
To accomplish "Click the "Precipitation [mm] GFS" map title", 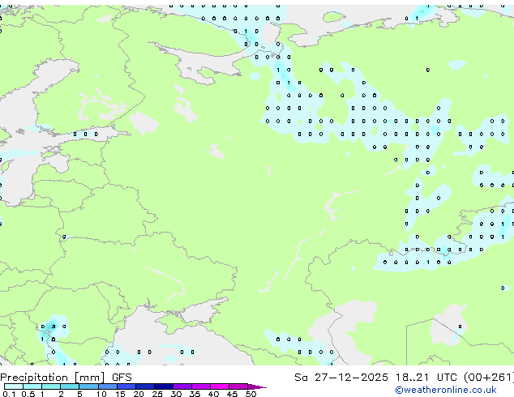I will pos(66,378).
